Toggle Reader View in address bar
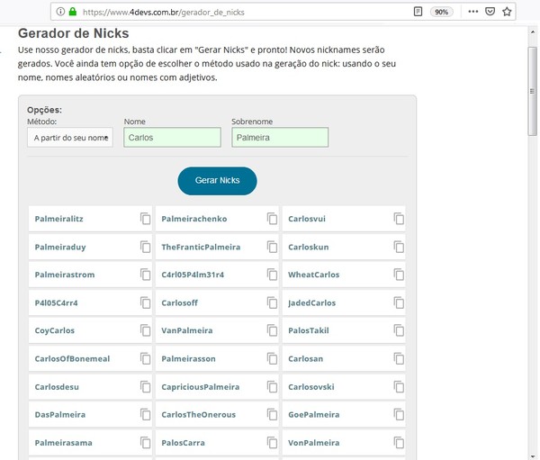Screen dimensions: 540x460 418,13
